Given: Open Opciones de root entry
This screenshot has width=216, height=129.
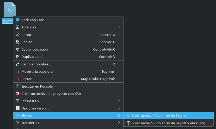Looking at the screenshot, I should coord(68,108).
